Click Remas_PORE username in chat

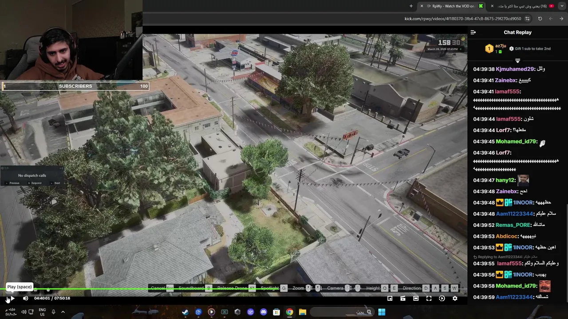coord(514,225)
